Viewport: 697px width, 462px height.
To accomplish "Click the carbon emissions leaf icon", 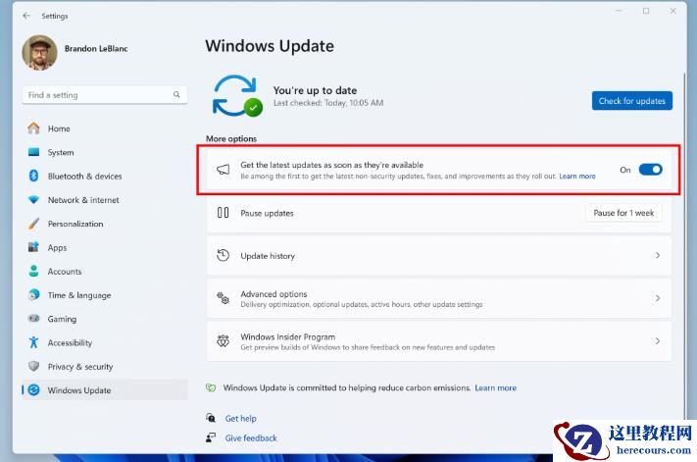I will [211, 387].
